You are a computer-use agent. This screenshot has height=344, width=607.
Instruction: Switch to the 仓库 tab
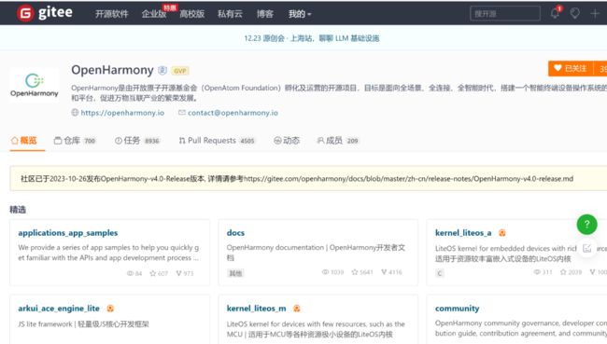click(x=75, y=141)
